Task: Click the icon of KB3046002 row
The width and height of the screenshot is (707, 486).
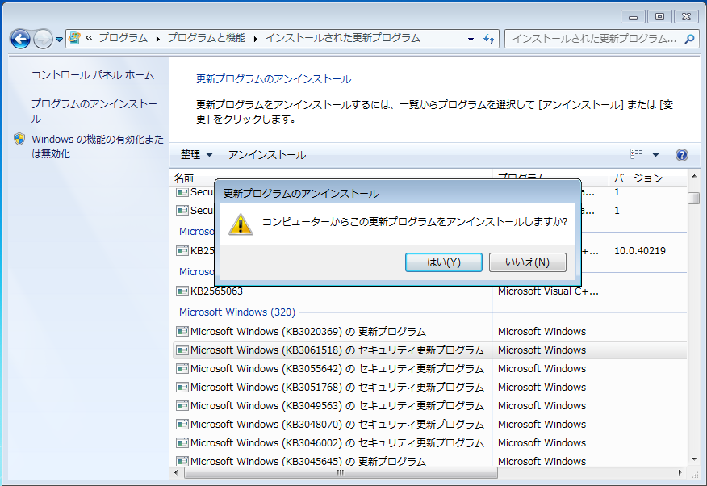Action: coord(182,442)
